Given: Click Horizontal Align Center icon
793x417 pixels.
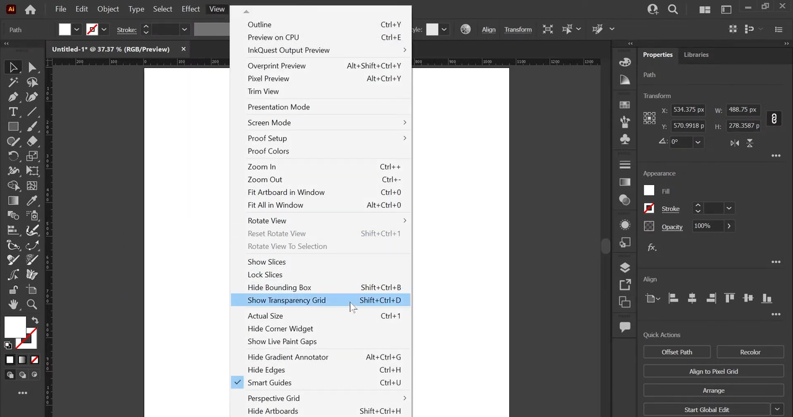Looking at the screenshot, I should (692, 298).
